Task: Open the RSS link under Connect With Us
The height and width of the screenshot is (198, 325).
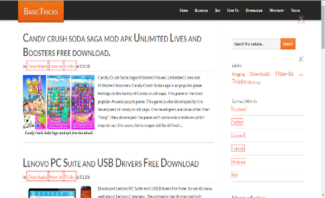Action: (x=235, y=175)
